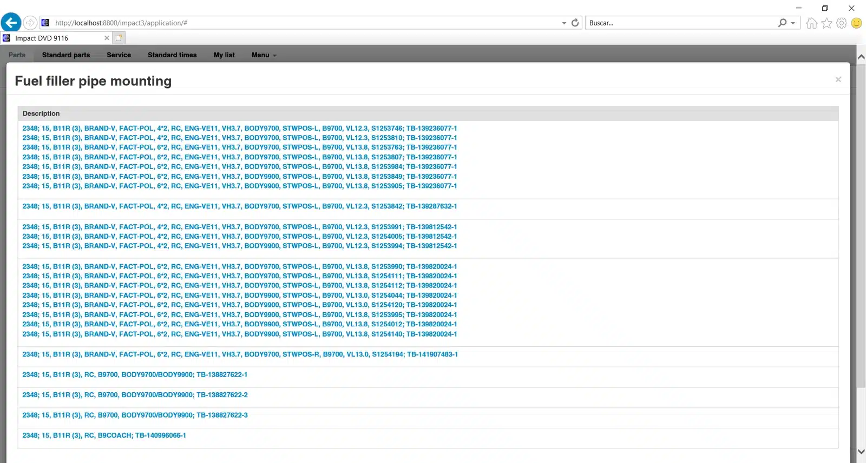Open favorites star icon
This screenshot has height=463, width=866.
tap(826, 23)
